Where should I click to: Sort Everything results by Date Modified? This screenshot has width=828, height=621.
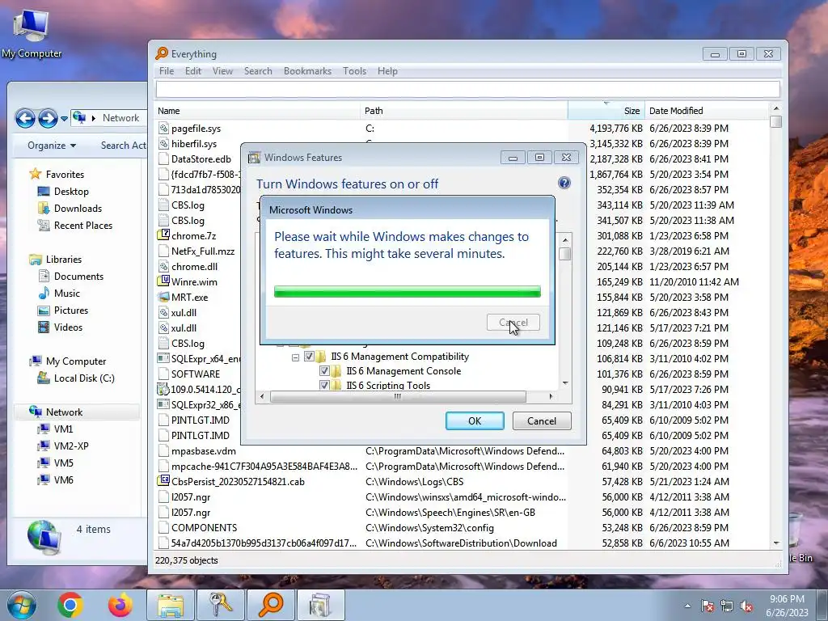[708, 110]
